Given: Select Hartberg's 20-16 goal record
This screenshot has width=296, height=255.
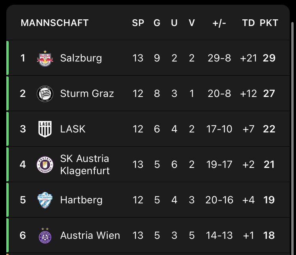Looking at the screenshot, I should pyautogui.click(x=219, y=200).
